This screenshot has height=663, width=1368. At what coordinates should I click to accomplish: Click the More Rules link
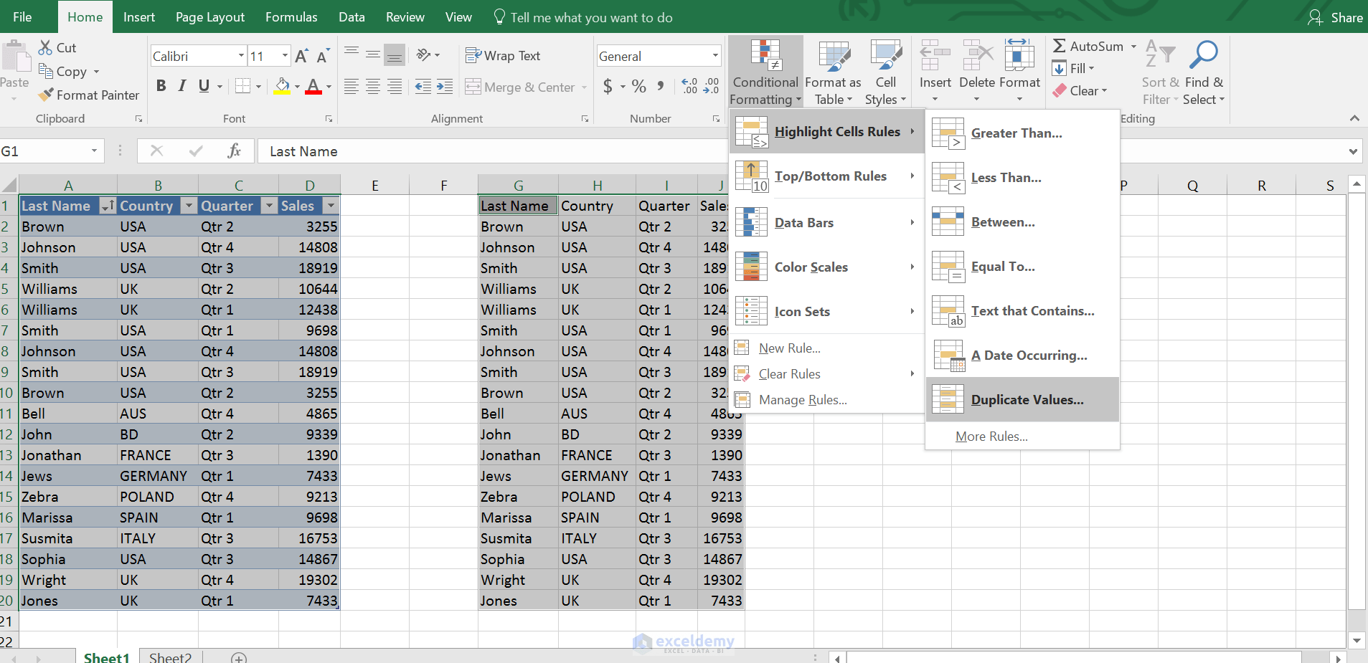[991, 436]
